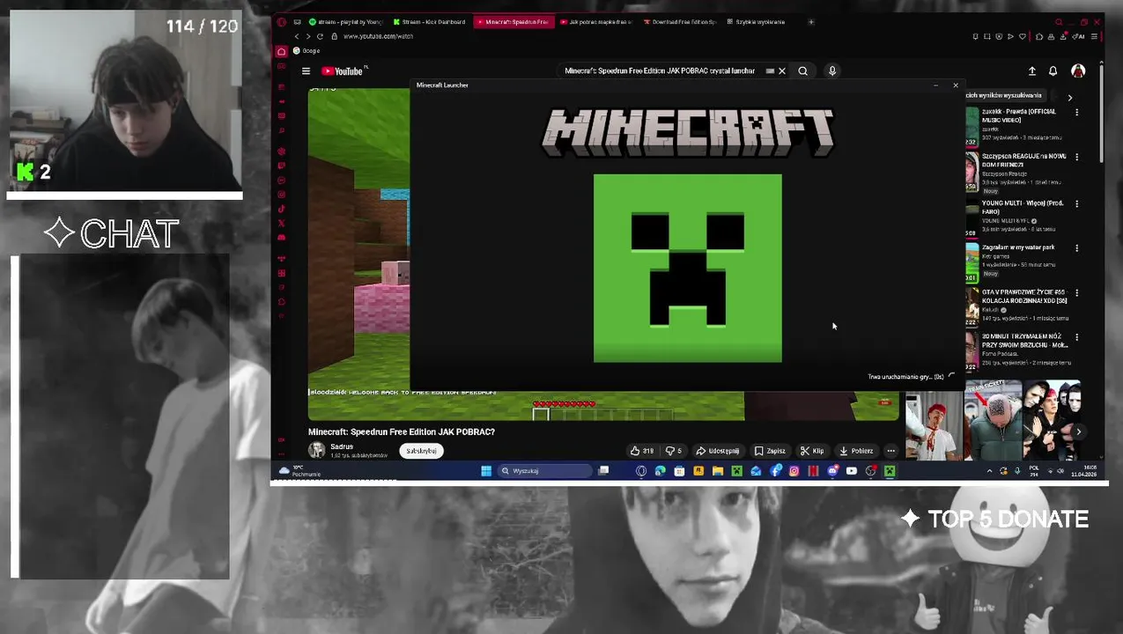Open the 30 MINUT TRZYMAŁEM NÓŻ video title
Viewport: 1123px width, 634px height.
coord(1025,341)
